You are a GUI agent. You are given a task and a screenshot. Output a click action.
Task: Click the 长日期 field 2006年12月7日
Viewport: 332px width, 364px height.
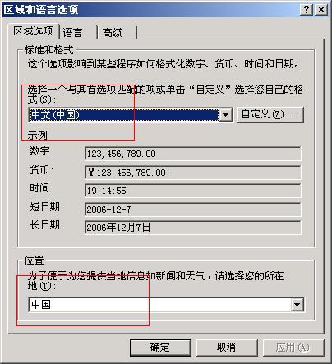click(x=193, y=228)
